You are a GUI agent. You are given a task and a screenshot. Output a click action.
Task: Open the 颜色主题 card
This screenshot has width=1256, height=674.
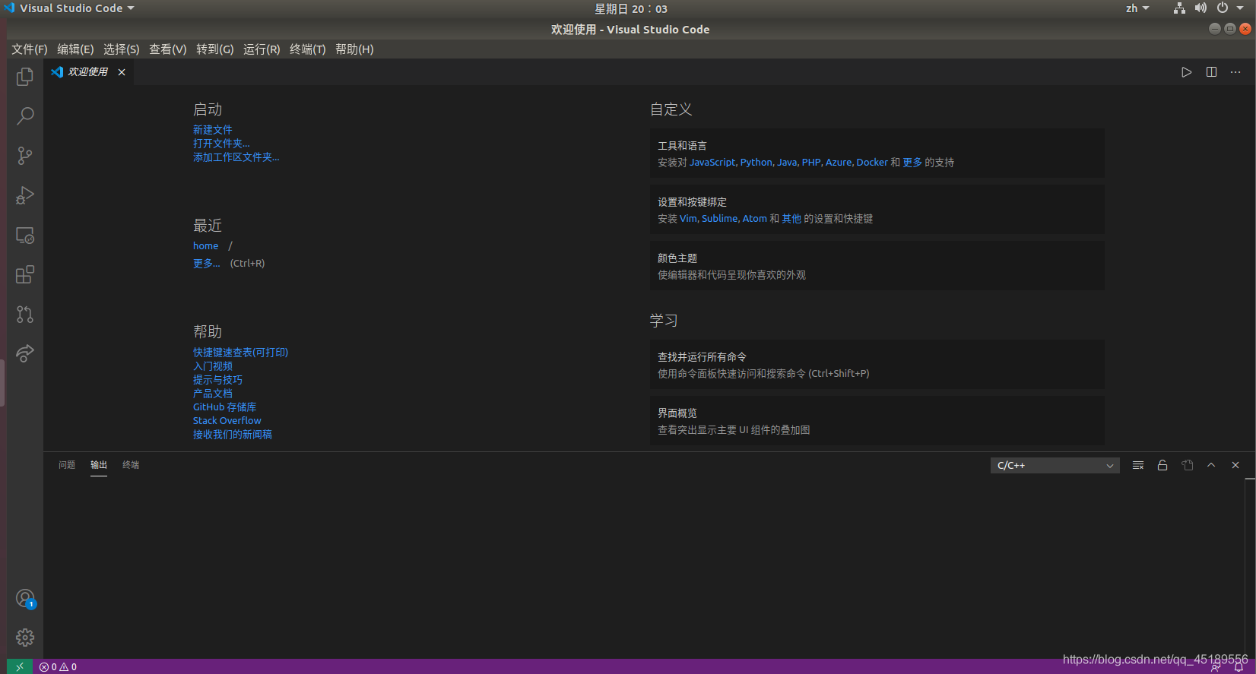pyautogui.click(x=877, y=266)
